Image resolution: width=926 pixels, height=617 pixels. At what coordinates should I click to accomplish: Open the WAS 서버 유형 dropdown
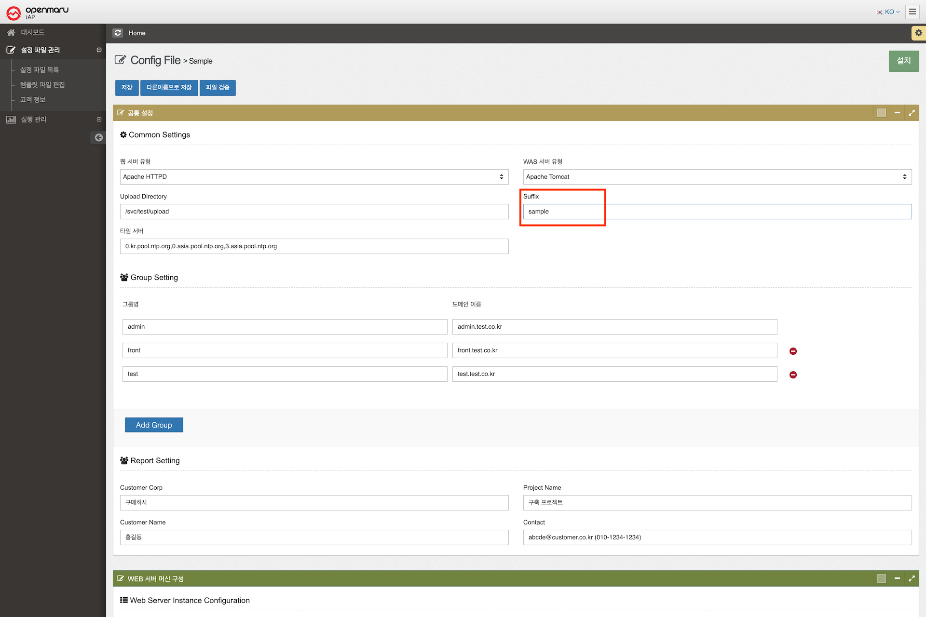tap(717, 177)
